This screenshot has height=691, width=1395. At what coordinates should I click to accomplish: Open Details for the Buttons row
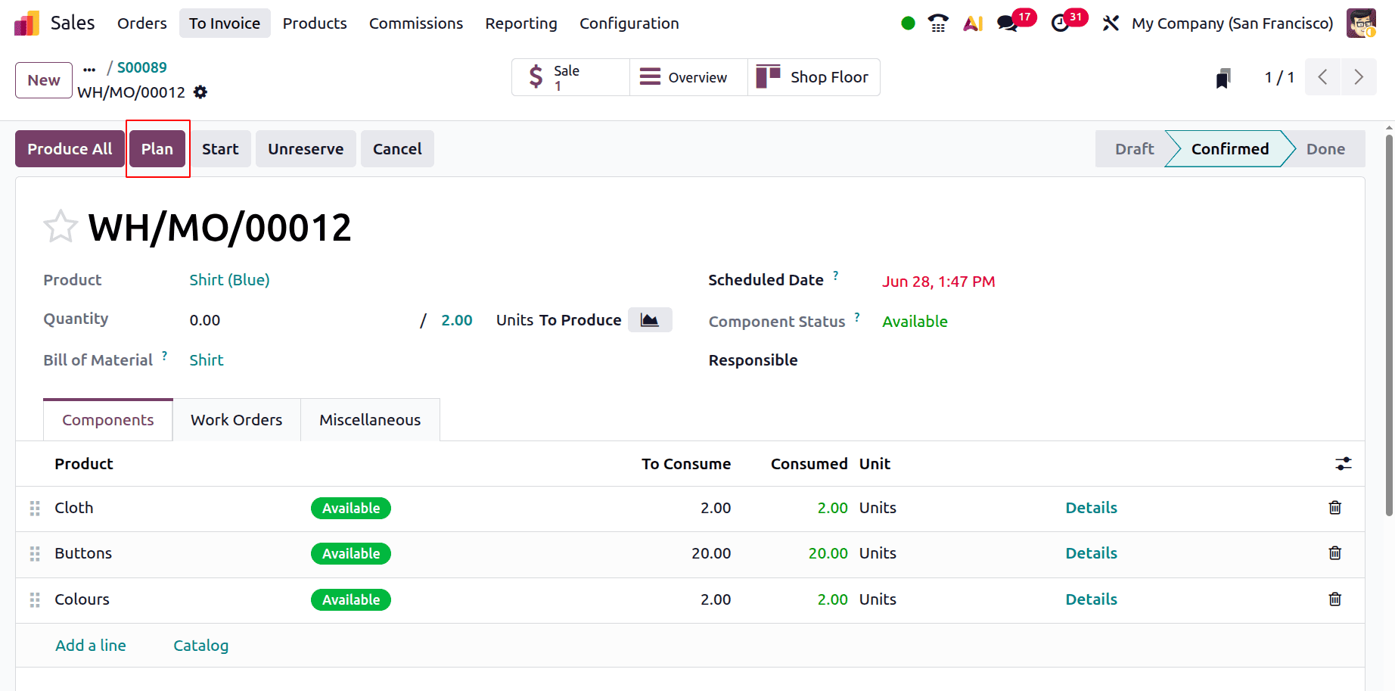(1092, 553)
